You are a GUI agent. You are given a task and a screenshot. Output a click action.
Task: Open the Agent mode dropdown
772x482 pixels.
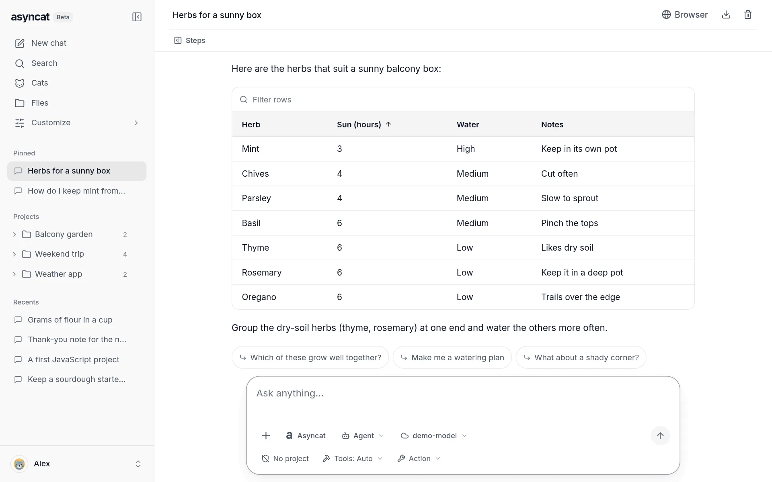tap(363, 436)
